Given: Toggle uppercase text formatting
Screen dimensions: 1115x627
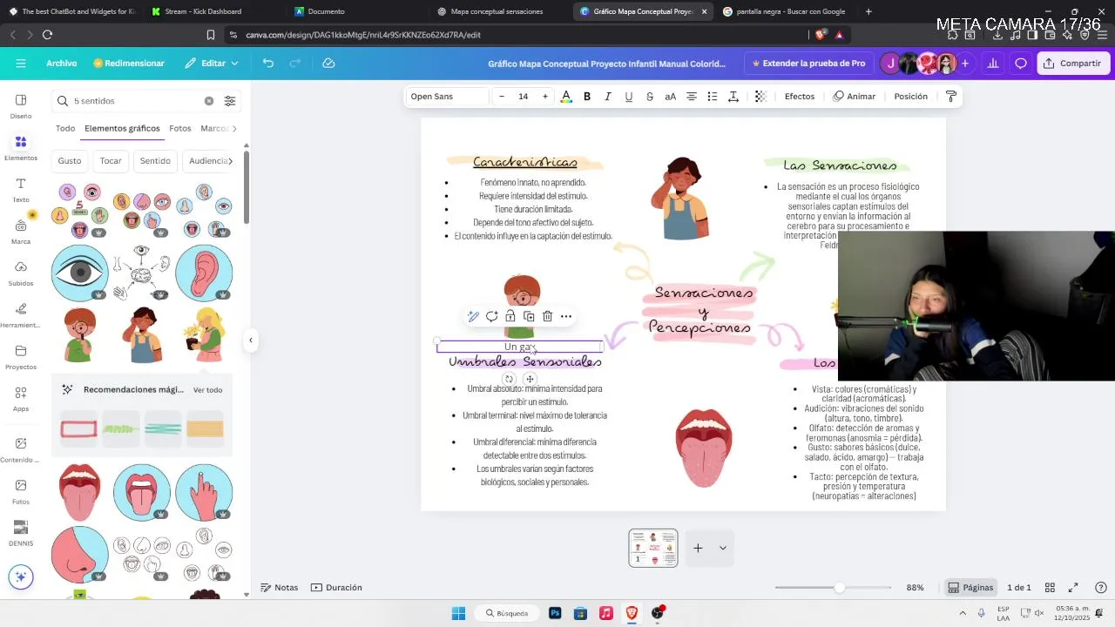Looking at the screenshot, I should coord(671,97).
